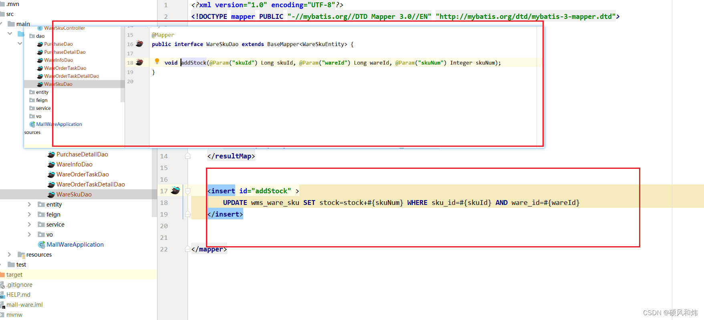704x320 pixels.
Task: Click the yellow lightbulb intention icon on line 18
Action: click(x=157, y=61)
